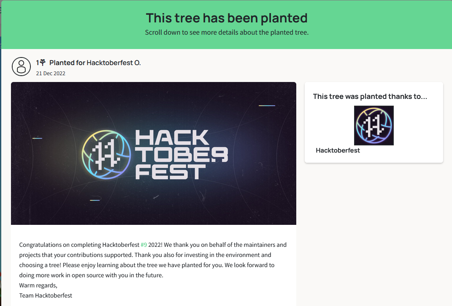This screenshot has height=306, width=452.
Task: Click the HACKTOBERFEST wordmark in the banner
Action: click(x=181, y=154)
